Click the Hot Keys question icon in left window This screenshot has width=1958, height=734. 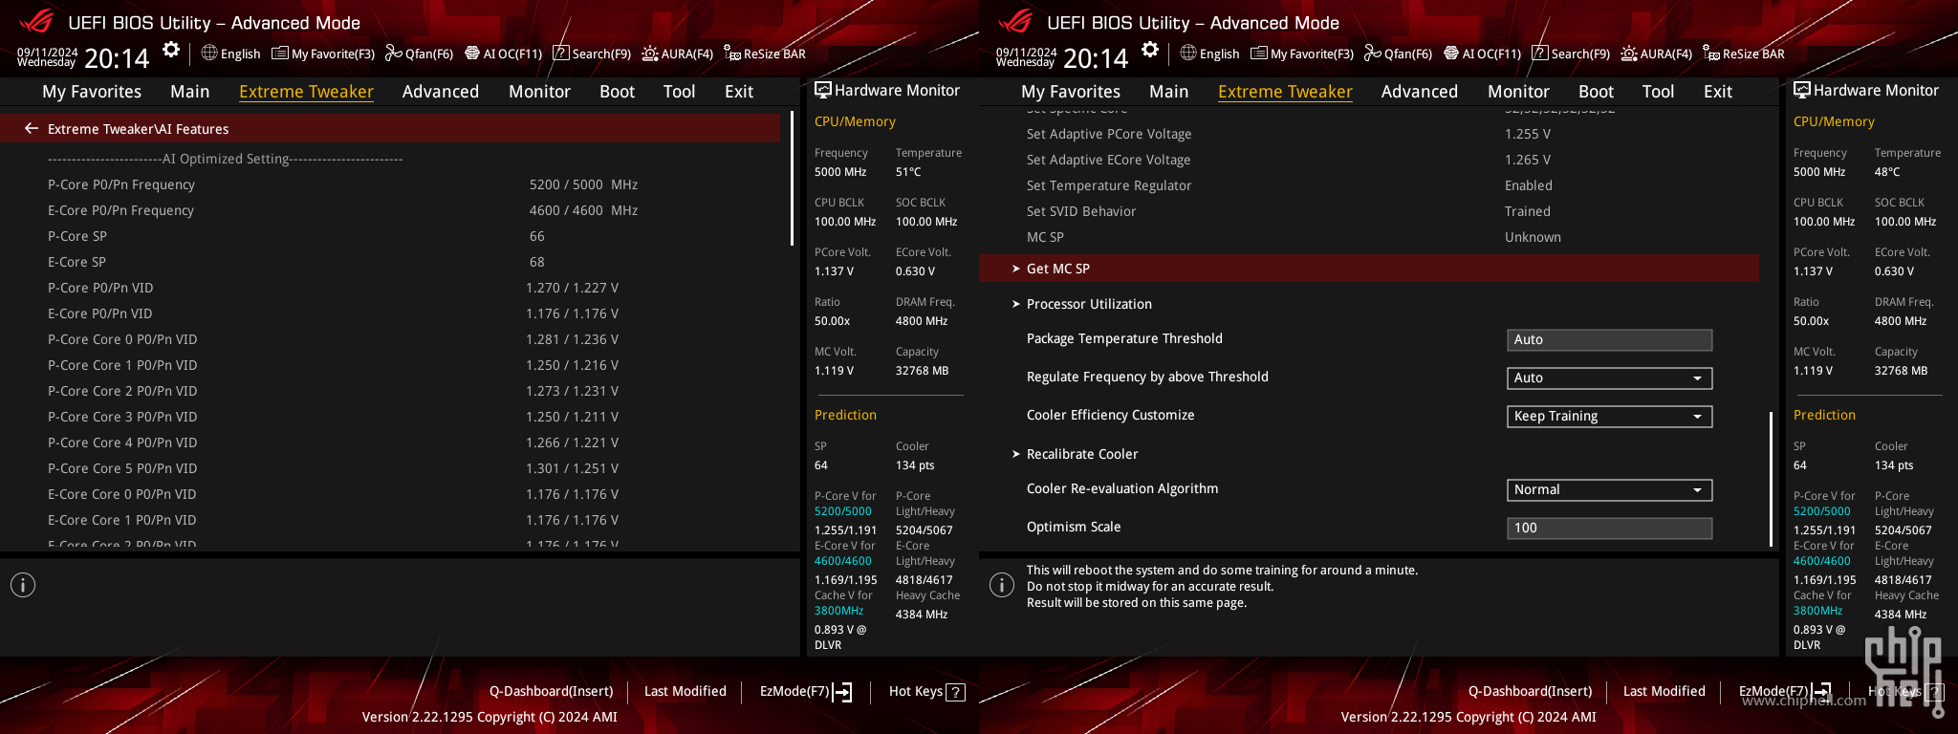tap(955, 692)
